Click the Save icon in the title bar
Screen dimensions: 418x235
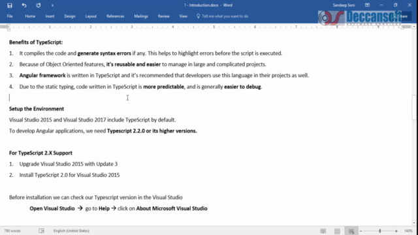(10, 5)
